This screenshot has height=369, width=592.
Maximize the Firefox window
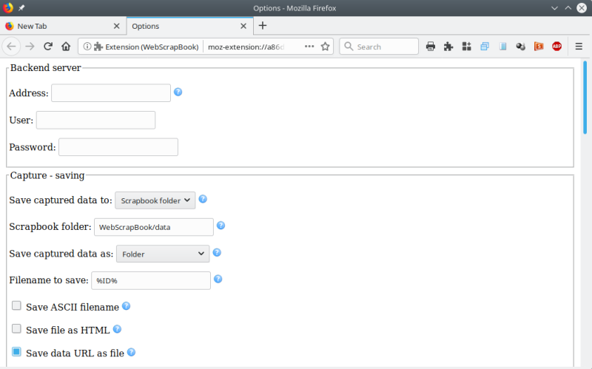click(568, 8)
